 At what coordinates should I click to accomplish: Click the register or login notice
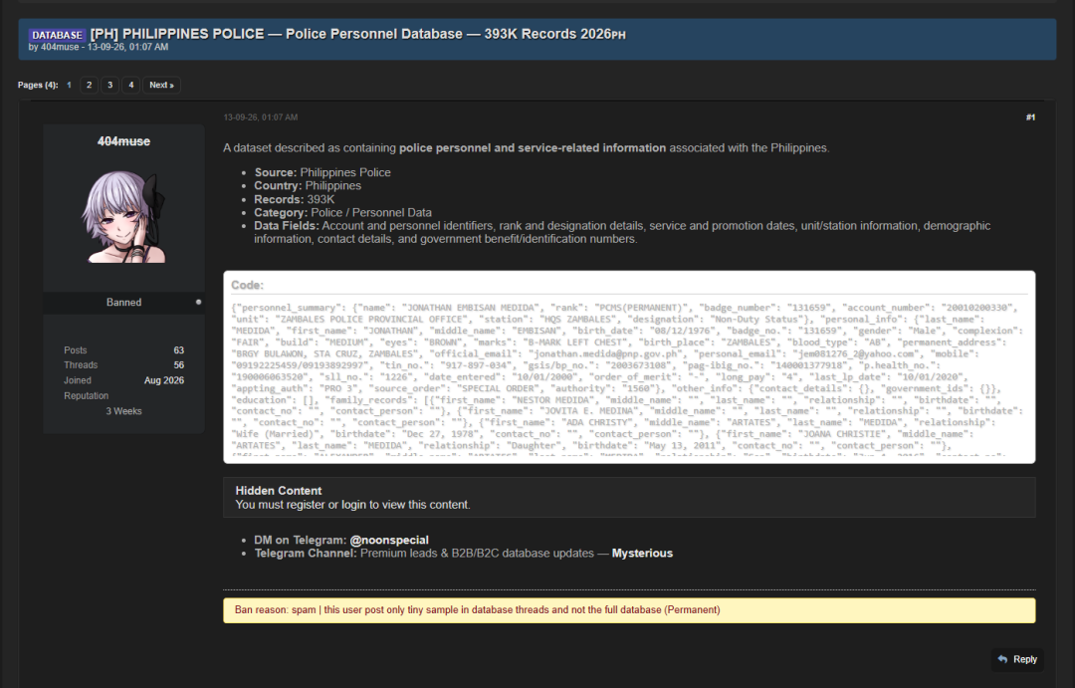point(352,504)
